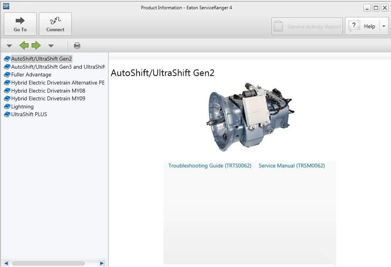Maximize the ServiceRanger window
Image resolution: width=391 pixels, height=267 pixels.
(x=376, y=8)
